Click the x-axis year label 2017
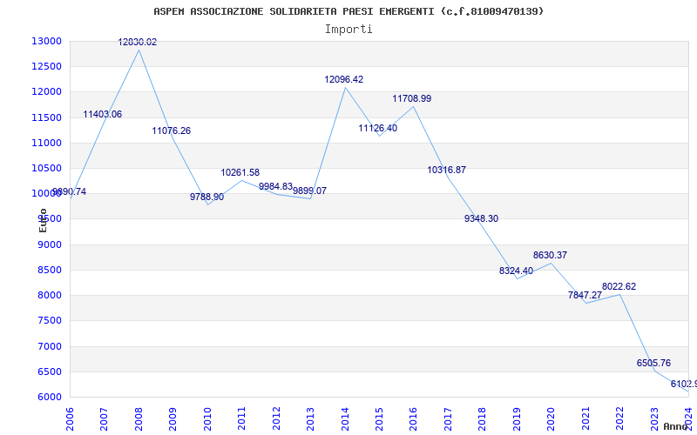This screenshot has height=435, width=697. coord(448,418)
